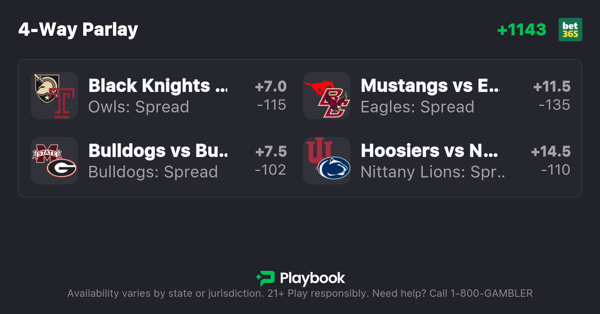
Task: Select the +1143 parlay odds
Action: (x=521, y=30)
